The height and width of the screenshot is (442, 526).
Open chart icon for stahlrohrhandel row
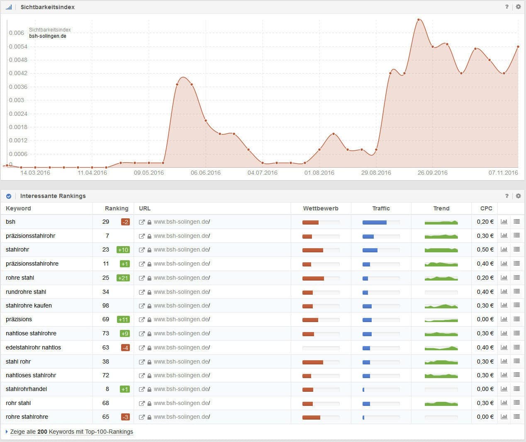tap(504, 389)
